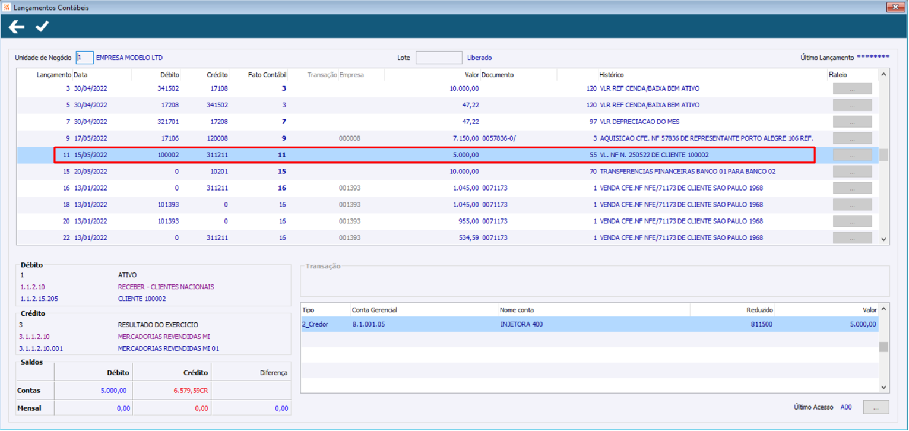This screenshot has width=909, height=431.
Task: Select CLIENTE 100002 debit account line
Action: (x=142, y=299)
